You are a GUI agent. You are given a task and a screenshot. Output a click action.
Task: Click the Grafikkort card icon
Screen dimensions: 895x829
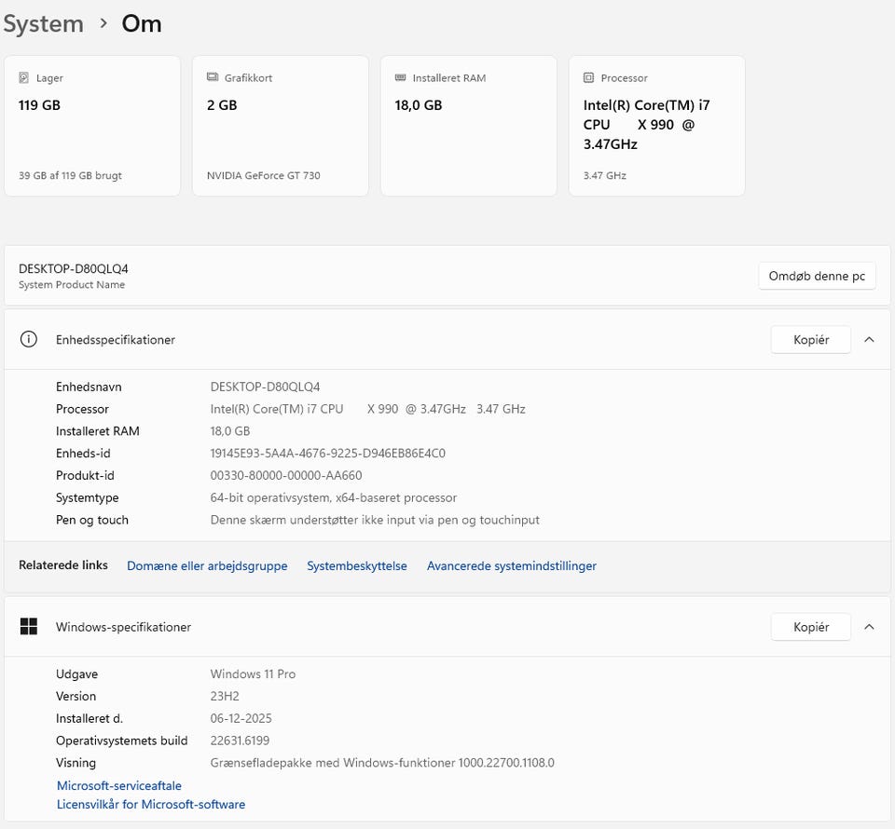212,78
